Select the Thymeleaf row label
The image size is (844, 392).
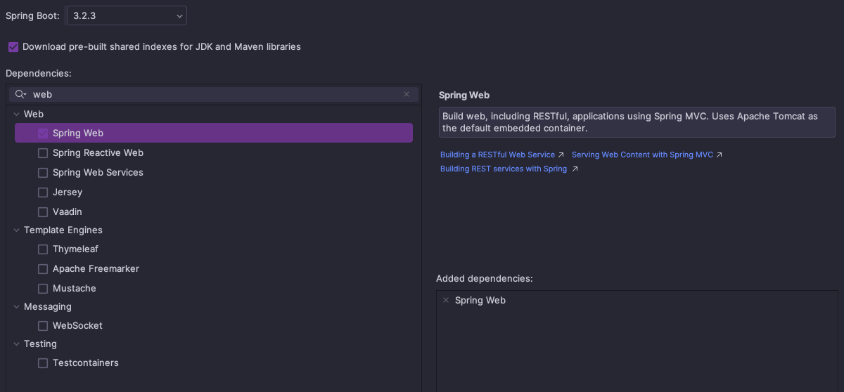point(75,249)
